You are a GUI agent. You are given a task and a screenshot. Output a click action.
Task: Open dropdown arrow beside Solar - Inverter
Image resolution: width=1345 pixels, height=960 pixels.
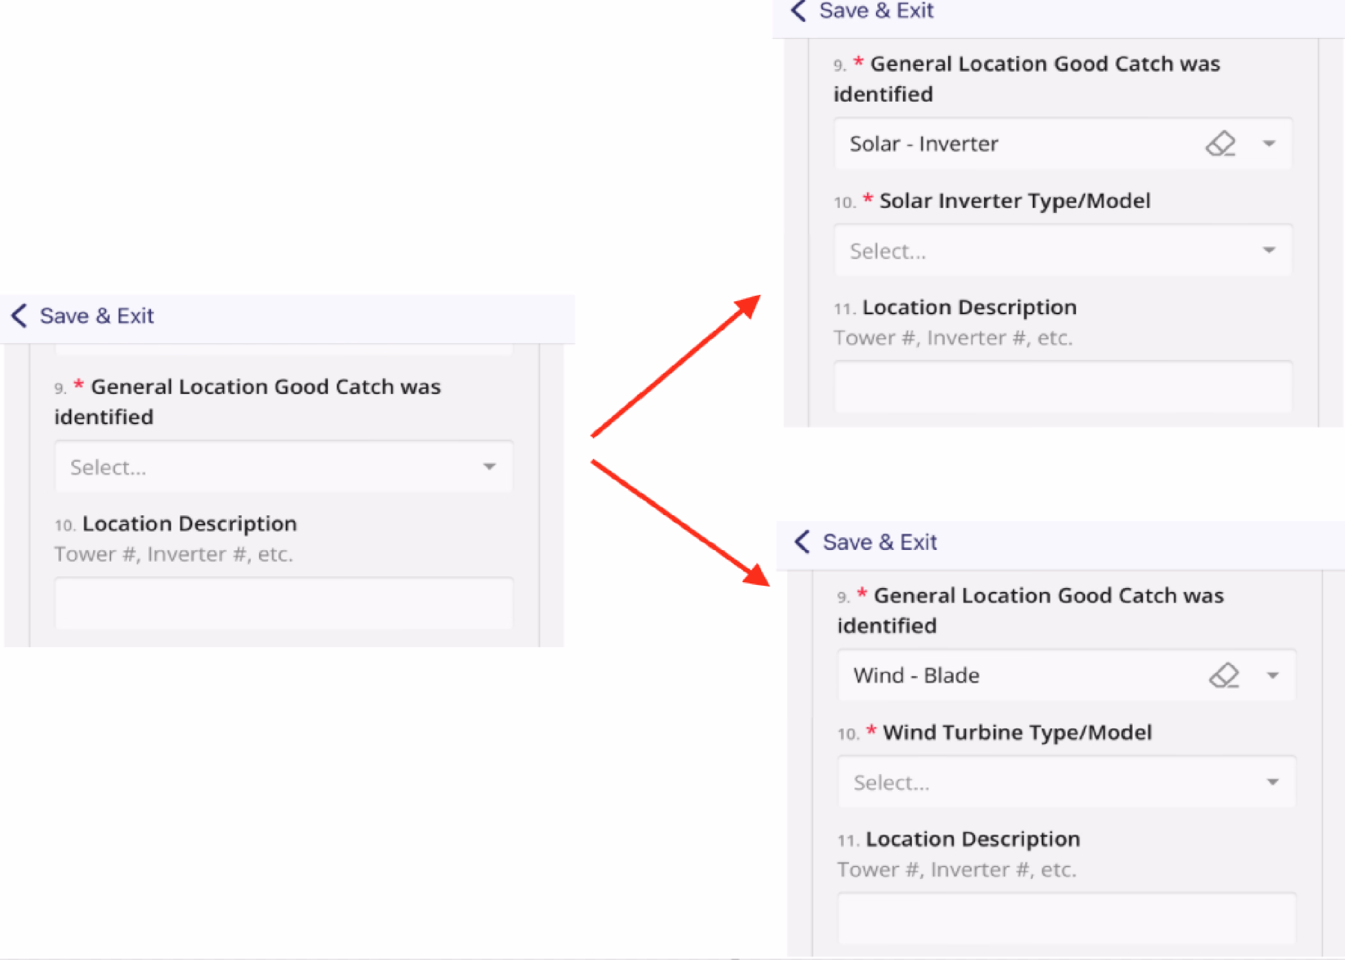1269,144
